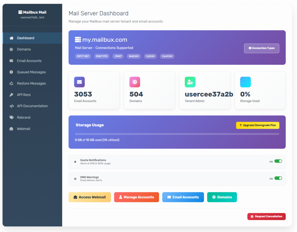Click the Queued Messages clock icon
This screenshot has width=297, height=232.
click(11, 72)
